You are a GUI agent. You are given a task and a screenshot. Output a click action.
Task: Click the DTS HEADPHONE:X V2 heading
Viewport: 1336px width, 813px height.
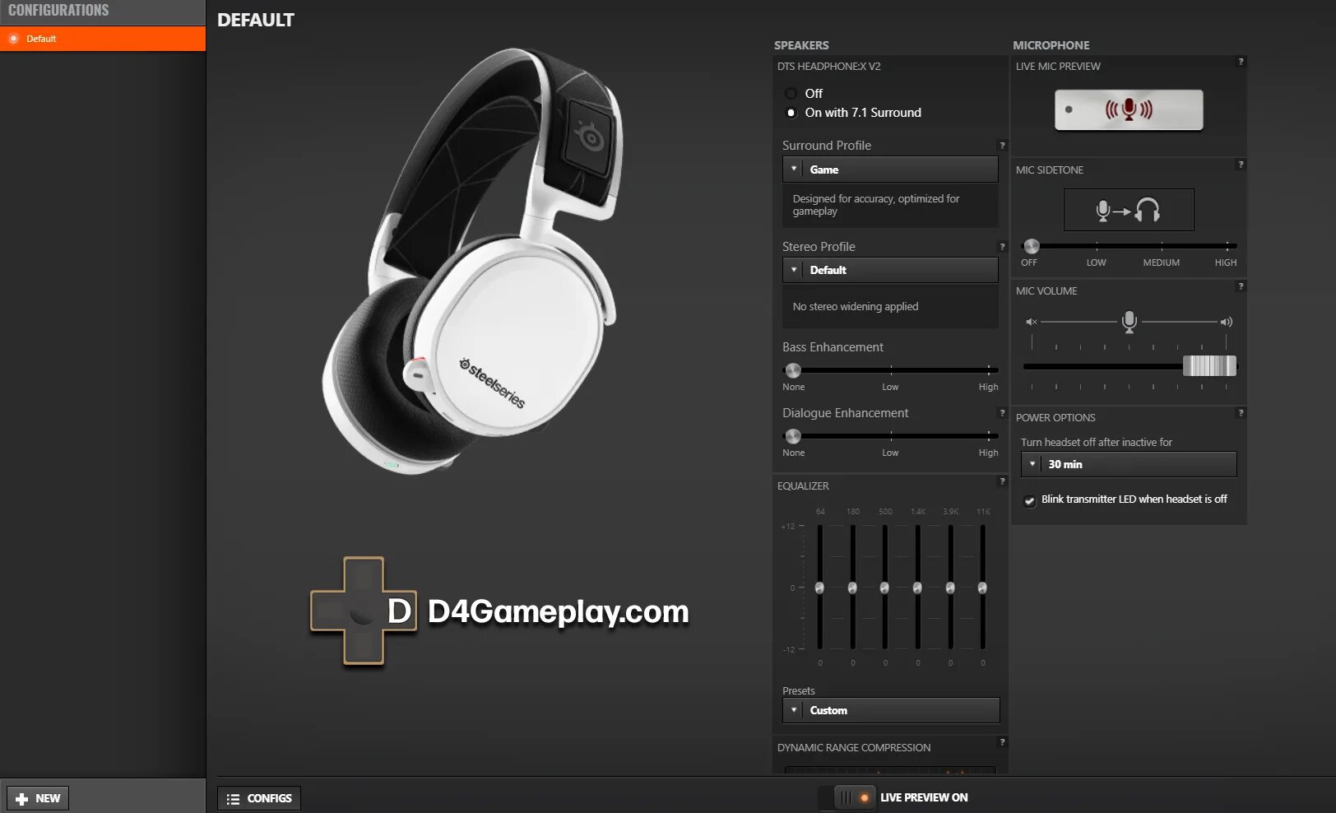point(828,66)
